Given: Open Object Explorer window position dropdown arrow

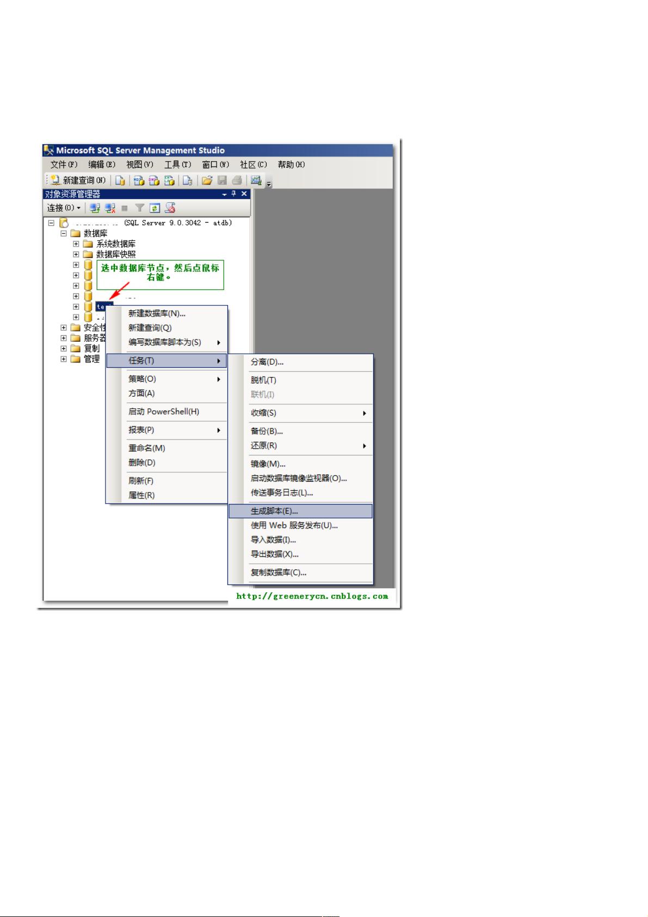Looking at the screenshot, I should pos(224,194).
